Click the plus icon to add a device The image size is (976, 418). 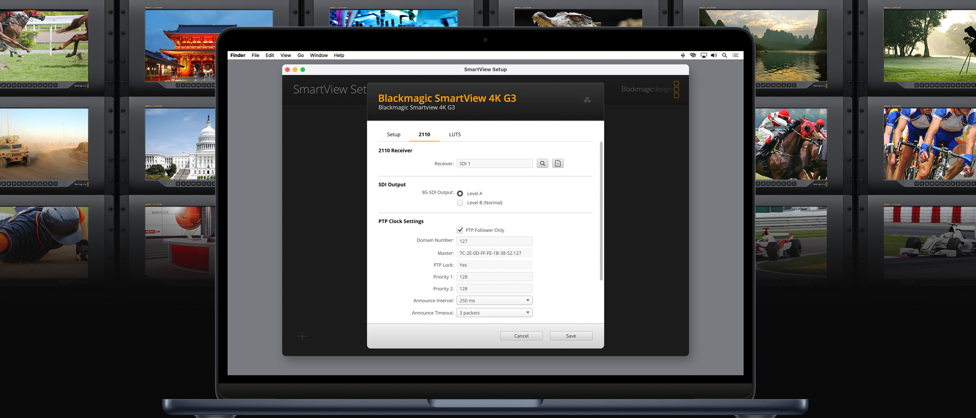click(x=302, y=336)
